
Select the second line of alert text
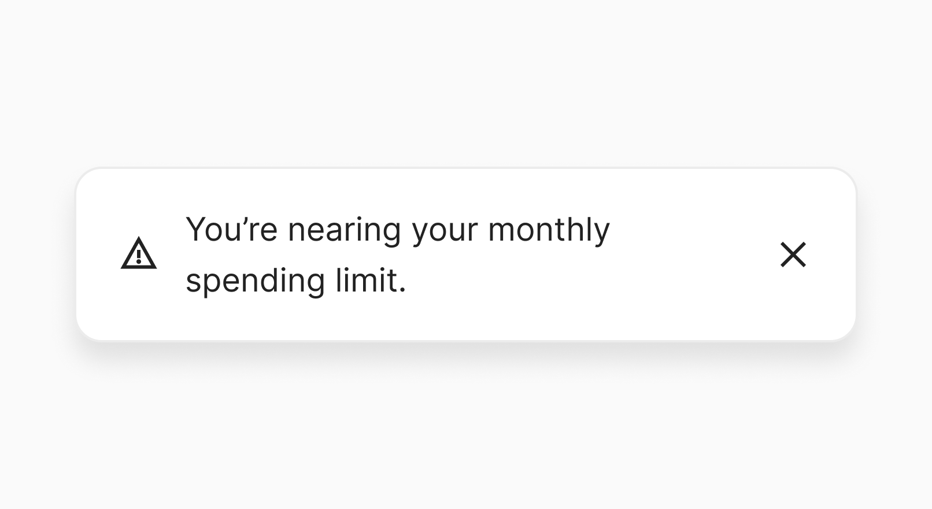point(296,281)
